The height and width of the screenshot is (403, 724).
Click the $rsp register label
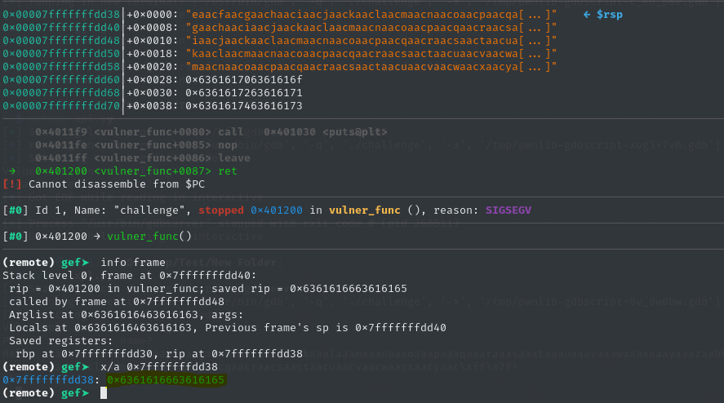pyautogui.click(x=609, y=15)
